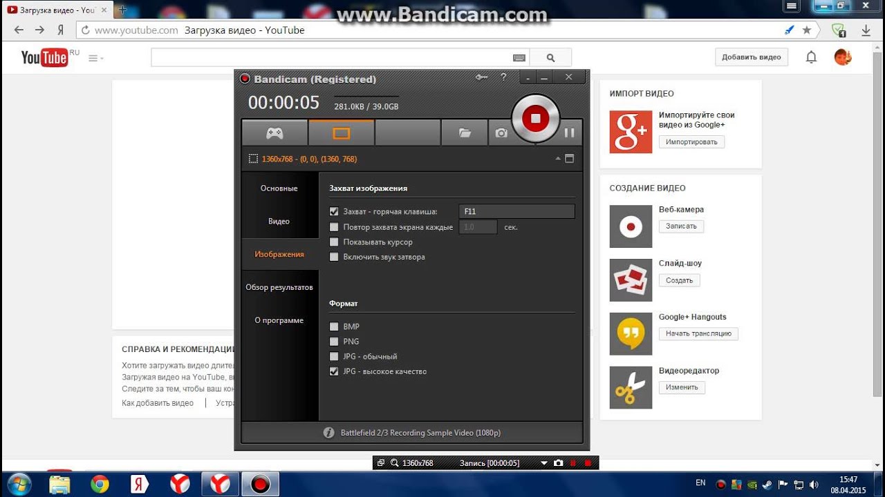Click the Слайд-шоу thumbnail
This screenshot has width=885, height=497.
[631, 280]
